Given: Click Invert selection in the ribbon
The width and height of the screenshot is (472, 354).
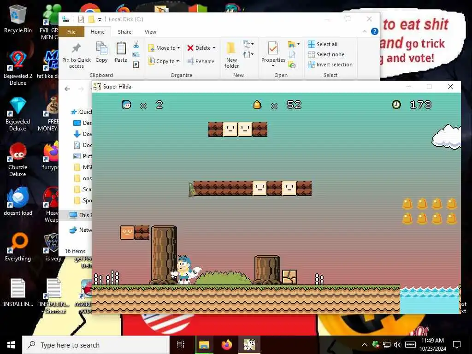Looking at the screenshot, I should [x=330, y=65].
